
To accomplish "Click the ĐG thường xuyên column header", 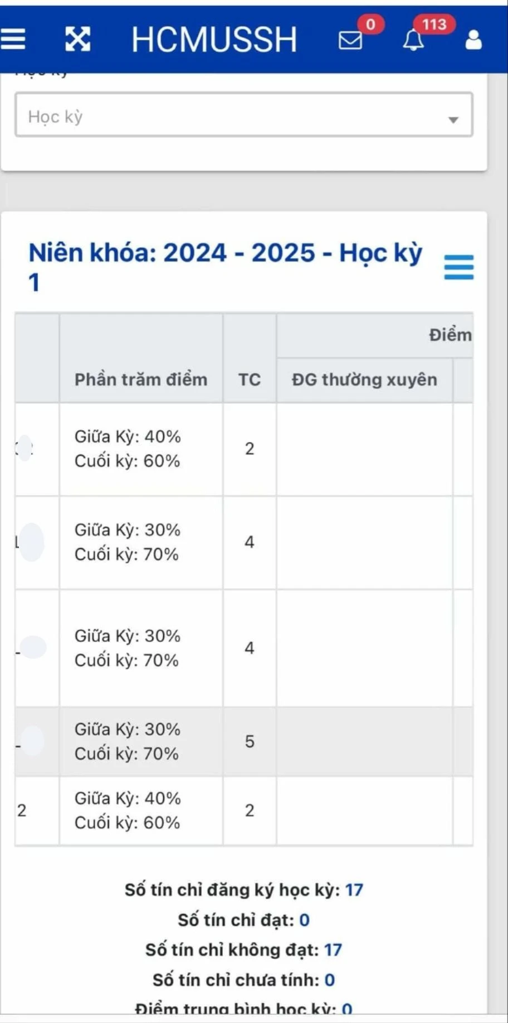I will tap(364, 379).
